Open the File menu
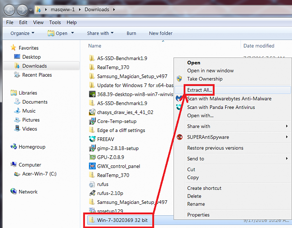The height and width of the screenshot is (228, 292). (x=10, y=23)
